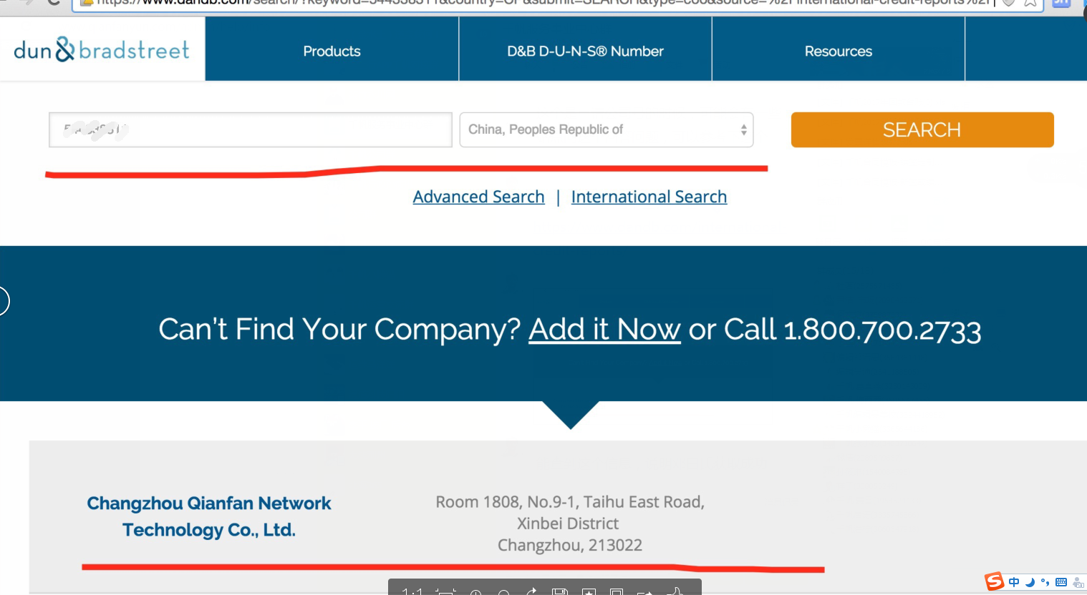Toggle the Chinese 中 input mode
The width and height of the screenshot is (1087, 595).
click(1014, 582)
